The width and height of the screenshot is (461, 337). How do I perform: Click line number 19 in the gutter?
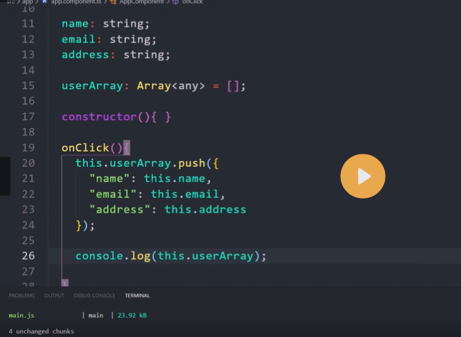(x=28, y=147)
